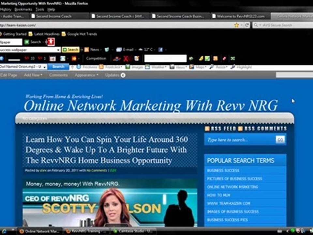Click the blue Search button
The height and width of the screenshot is (235, 313).
tap(58, 67)
